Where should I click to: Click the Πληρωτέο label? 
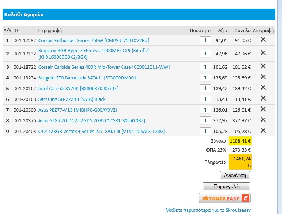pyautogui.click(x=216, y=162)
